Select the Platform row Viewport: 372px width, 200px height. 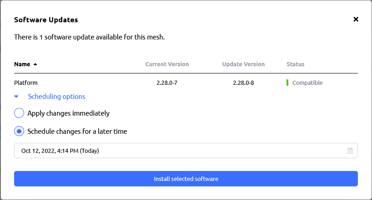pos(186,83)
